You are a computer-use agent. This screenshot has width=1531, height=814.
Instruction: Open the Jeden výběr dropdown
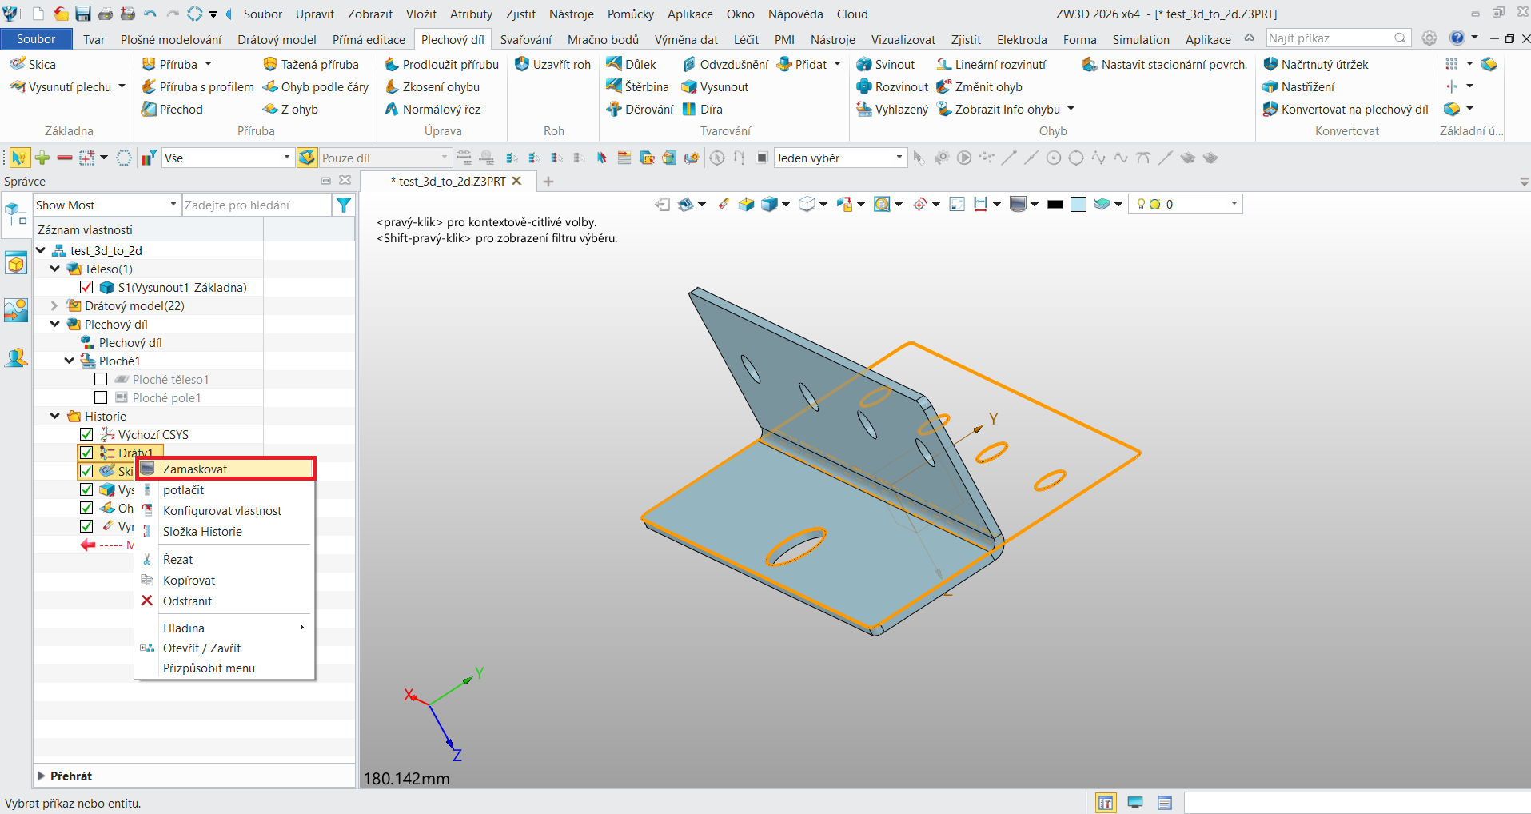(839, 158)
